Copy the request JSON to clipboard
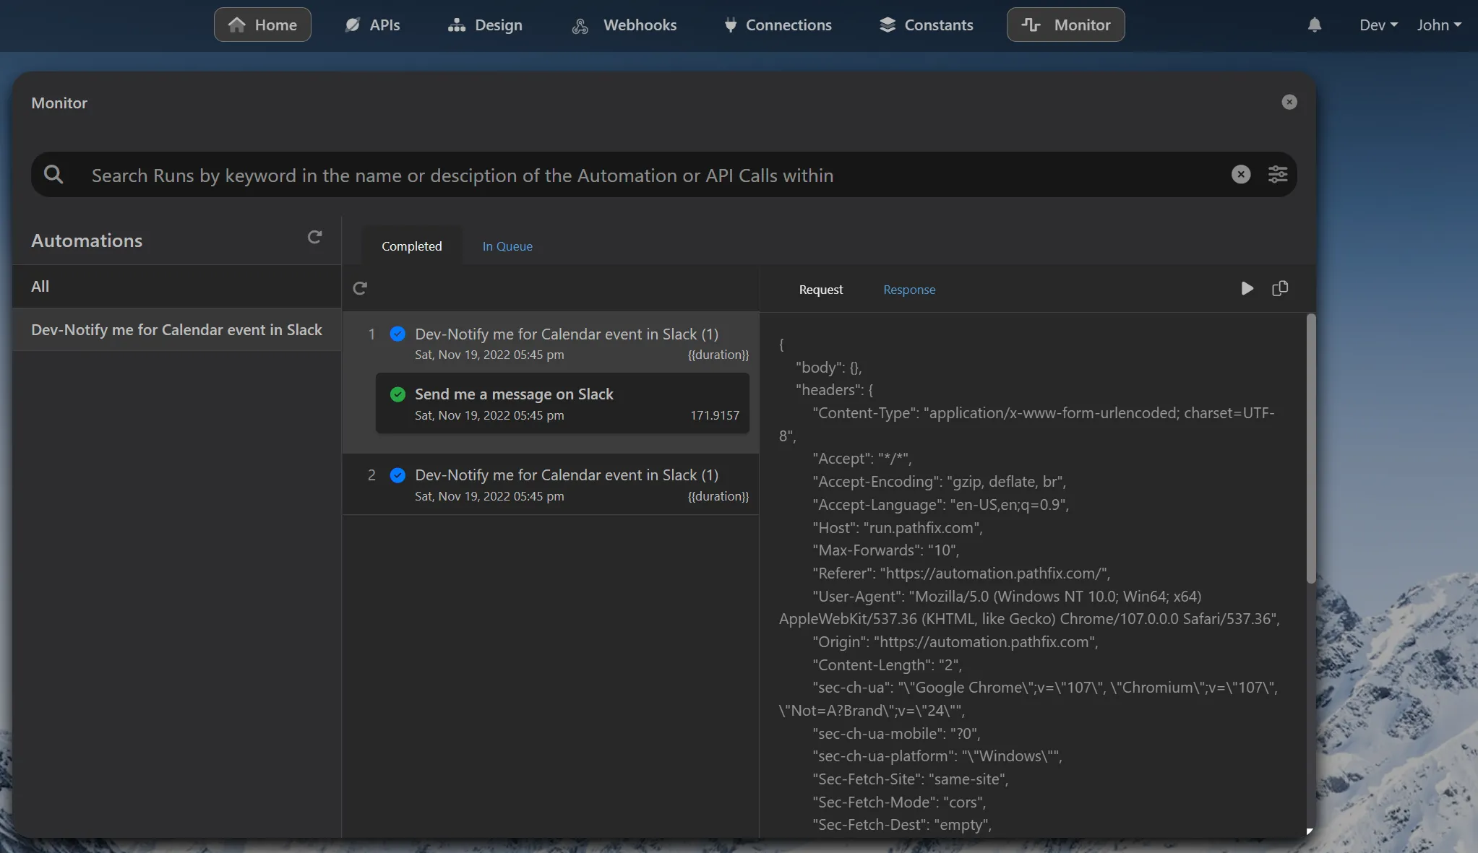The height and width of the screenshot is (853, 1478). pos(1280,288)
